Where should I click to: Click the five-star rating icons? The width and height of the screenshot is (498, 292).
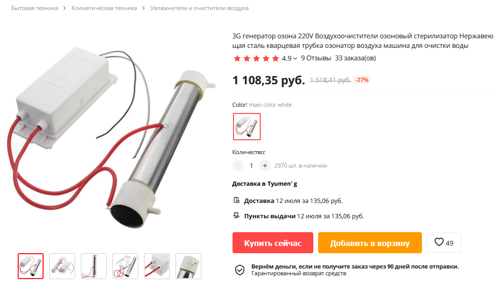coord(256,58)
